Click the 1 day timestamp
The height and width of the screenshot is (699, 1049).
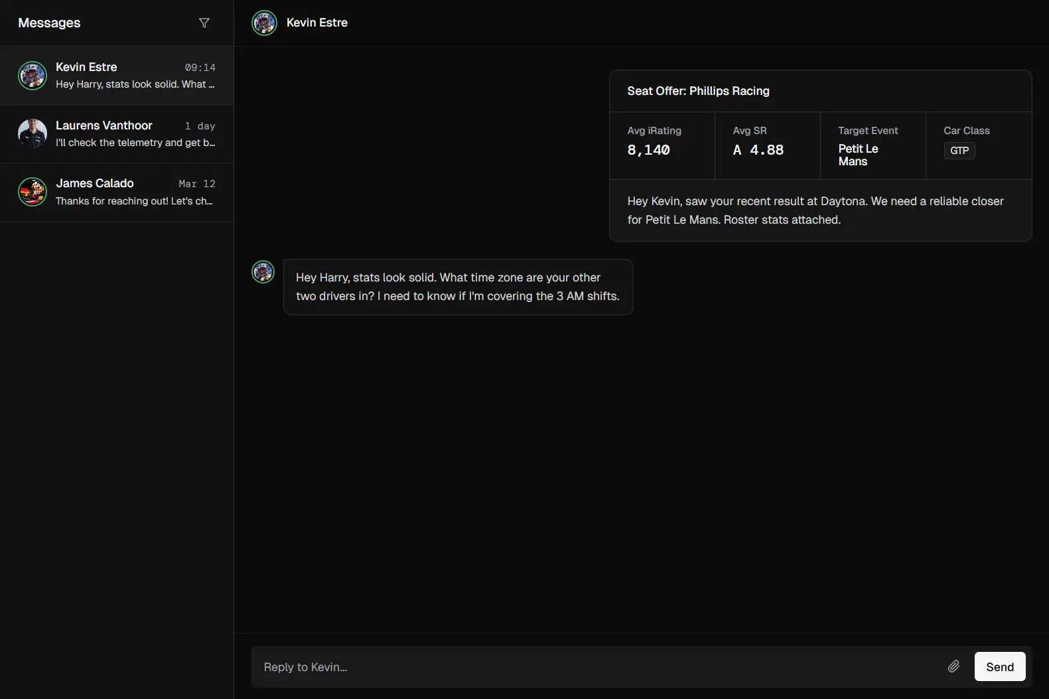pyautogui.click(x=200, y=126)
